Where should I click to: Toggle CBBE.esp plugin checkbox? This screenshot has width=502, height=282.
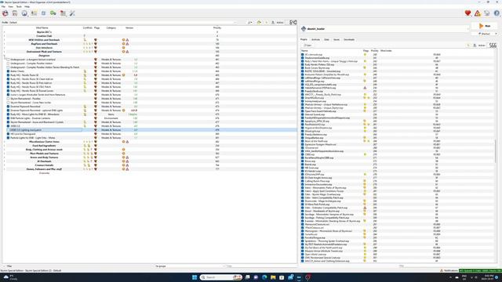[303, 154]
